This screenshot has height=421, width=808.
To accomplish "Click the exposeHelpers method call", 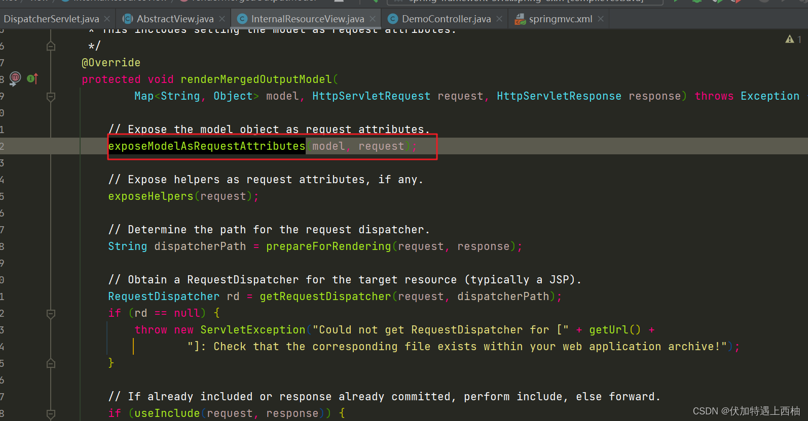I will 151,196.
